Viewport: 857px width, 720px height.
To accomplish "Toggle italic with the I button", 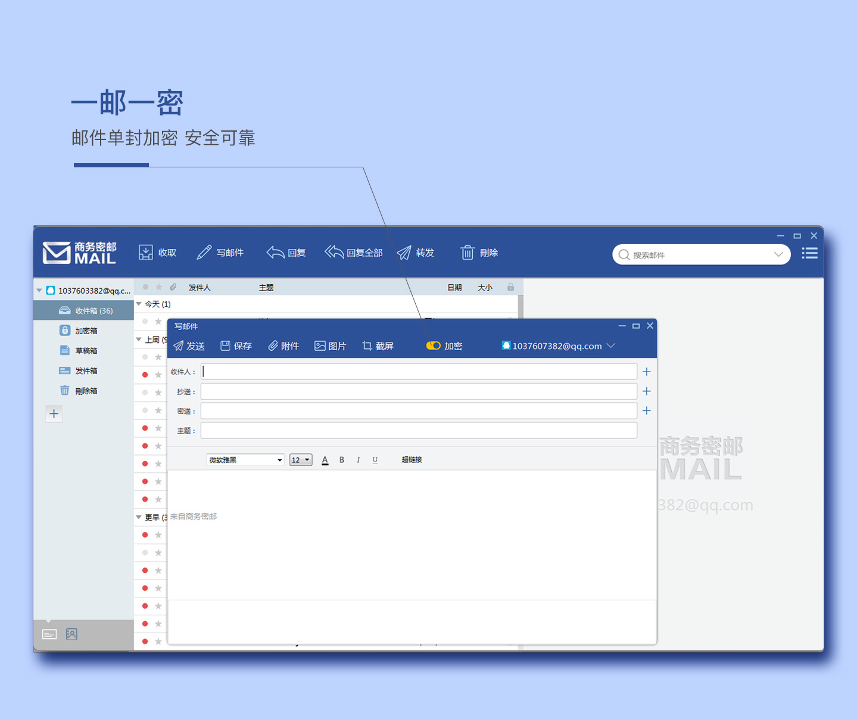I will coord(358,460).
